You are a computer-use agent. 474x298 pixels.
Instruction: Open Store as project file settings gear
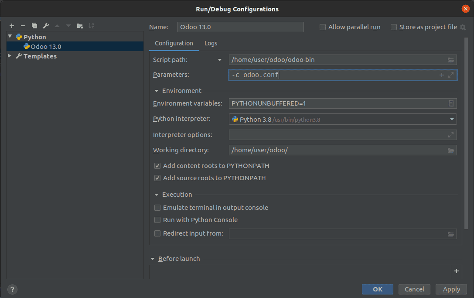[x=463, y=27]
